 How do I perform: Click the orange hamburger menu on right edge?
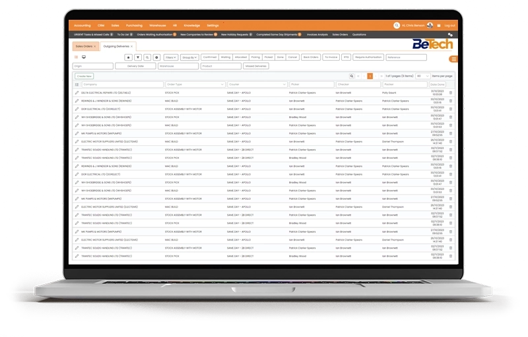click(x=452, y=59)
